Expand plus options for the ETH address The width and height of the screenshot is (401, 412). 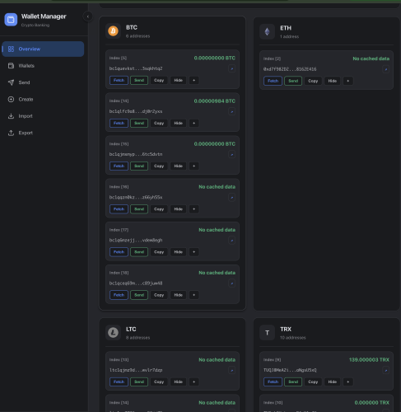point(348,81)
